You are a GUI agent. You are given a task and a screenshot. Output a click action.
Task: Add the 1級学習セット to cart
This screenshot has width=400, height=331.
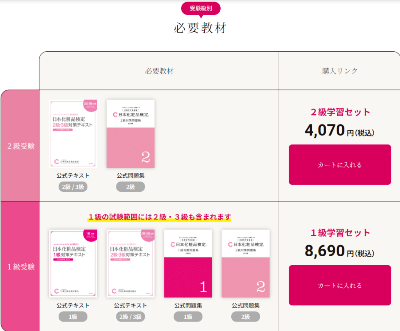pyautogui.click(x=340, y=285)
